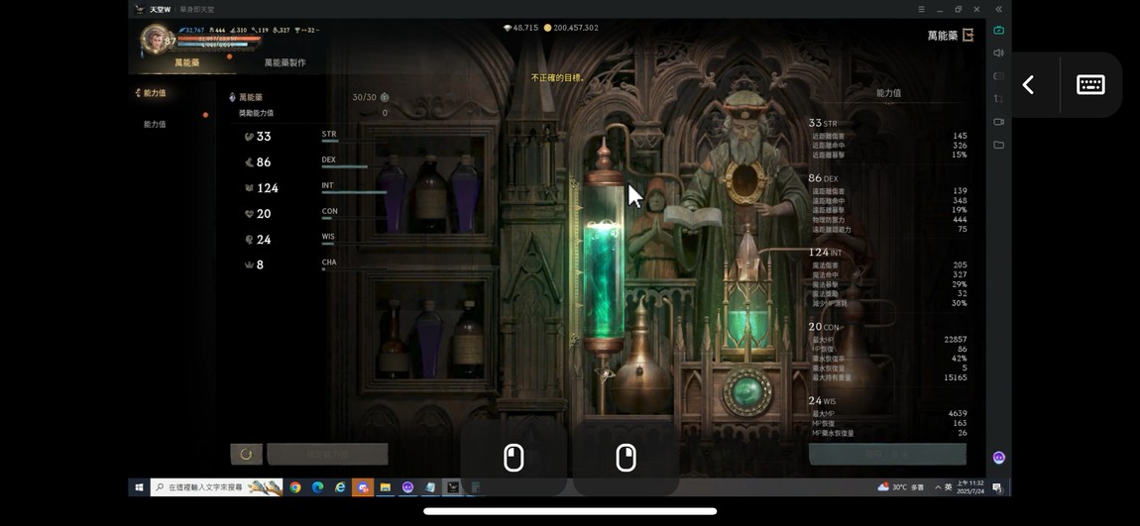Click the diamond currency 48,715
Image resolution: width=1140 pixels, height=526 pixels.
click(x=520, y=28)
